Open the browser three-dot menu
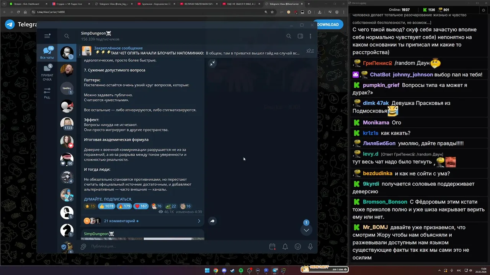490x275 pixels. (343, 12)
